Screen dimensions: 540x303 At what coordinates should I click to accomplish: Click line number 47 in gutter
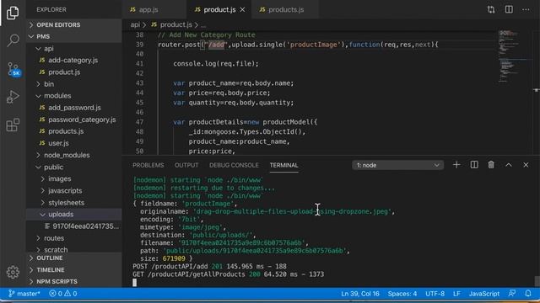click(139, 122)
